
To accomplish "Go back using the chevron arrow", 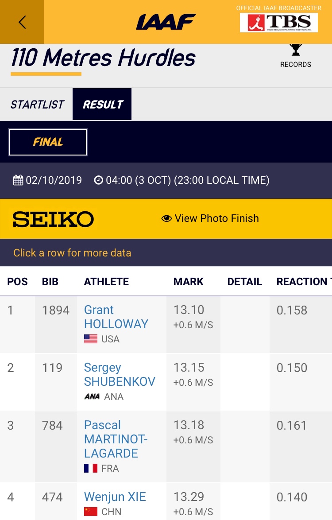I will tap(22, 22).
